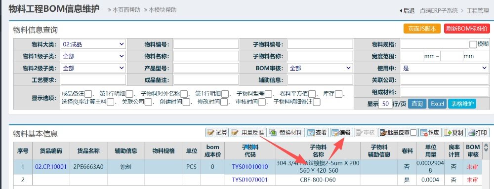Enable the 成品备注 display option checkbox
The width and height of the screenshot is (494, 189).
(88, 94)
